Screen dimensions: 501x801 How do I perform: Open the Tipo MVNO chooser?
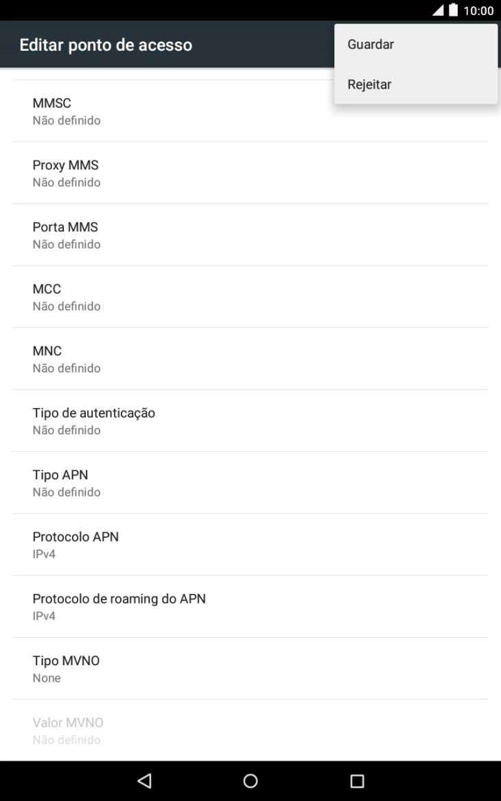pyautogui.click(x=250, y=668)
